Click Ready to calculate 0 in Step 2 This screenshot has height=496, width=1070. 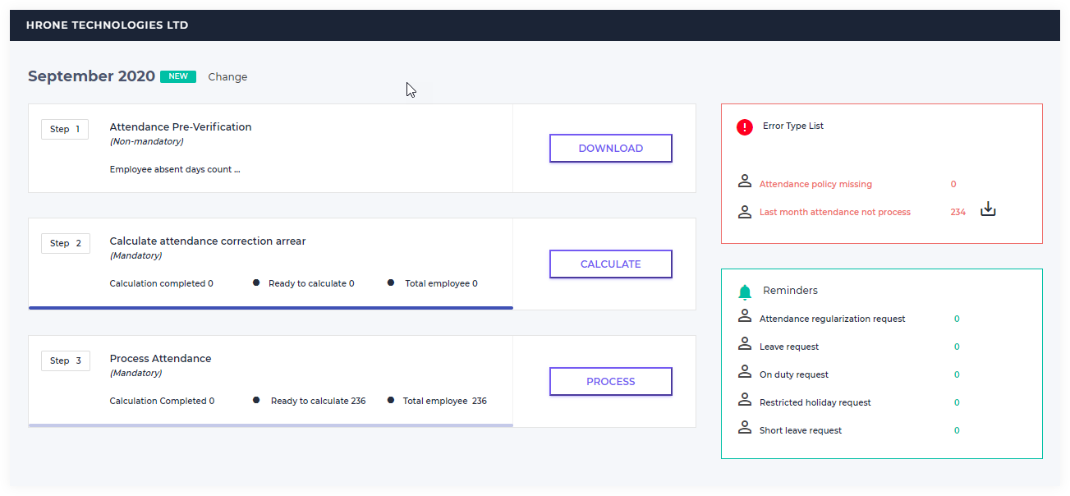[311, 283]
